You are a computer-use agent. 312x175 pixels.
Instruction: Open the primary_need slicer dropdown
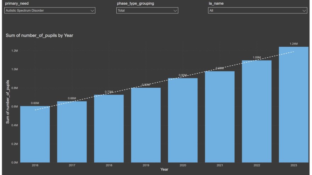coord(50,11)
